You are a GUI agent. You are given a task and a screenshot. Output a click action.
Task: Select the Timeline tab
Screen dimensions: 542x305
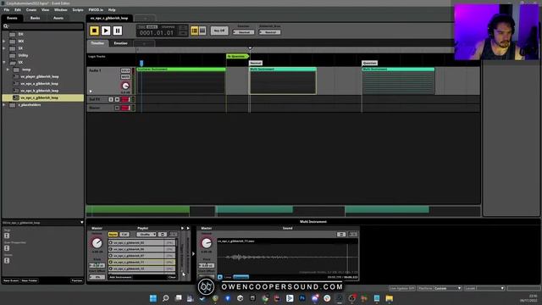(x=97, y=43)
